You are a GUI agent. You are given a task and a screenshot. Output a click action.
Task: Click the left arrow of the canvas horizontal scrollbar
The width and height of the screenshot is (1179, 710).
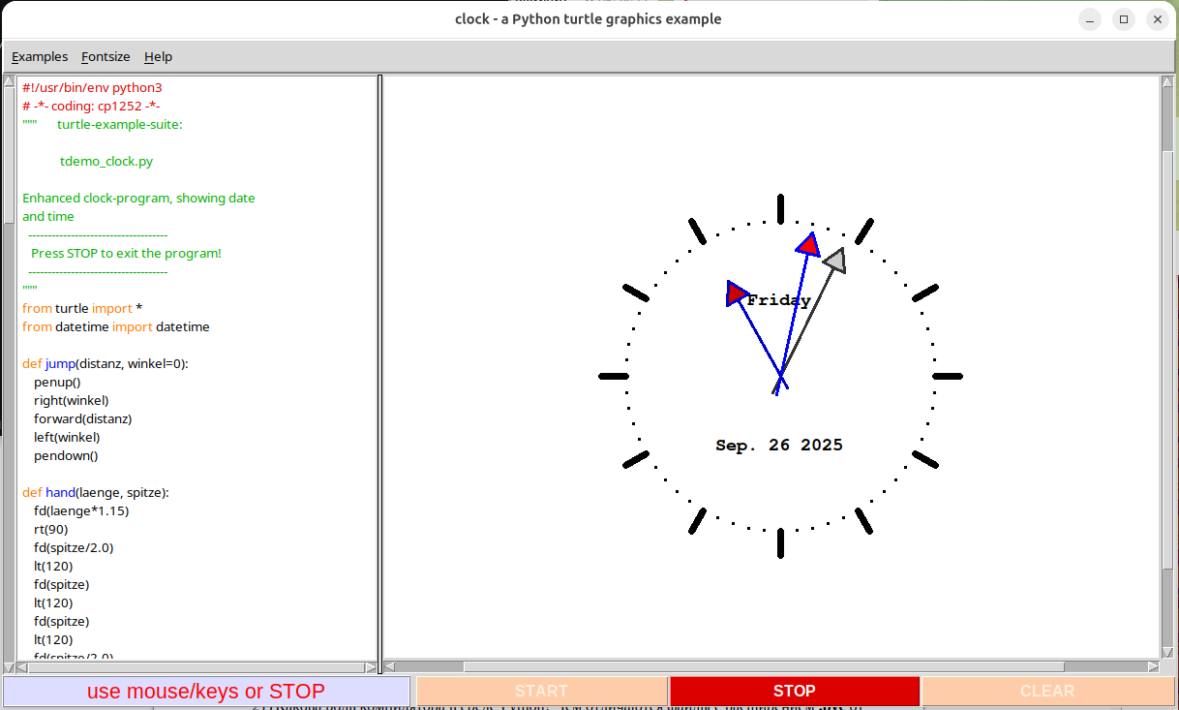(x=391, y=665)
